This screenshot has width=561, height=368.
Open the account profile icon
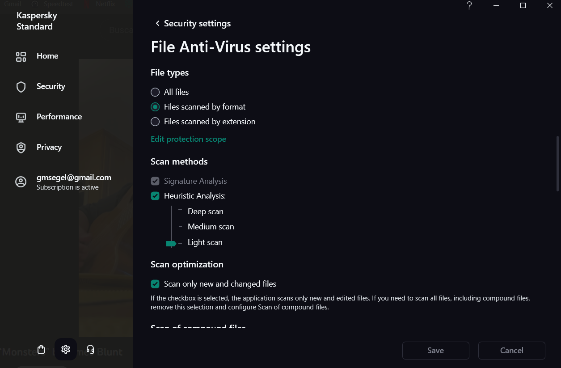[x=21, y=182]
